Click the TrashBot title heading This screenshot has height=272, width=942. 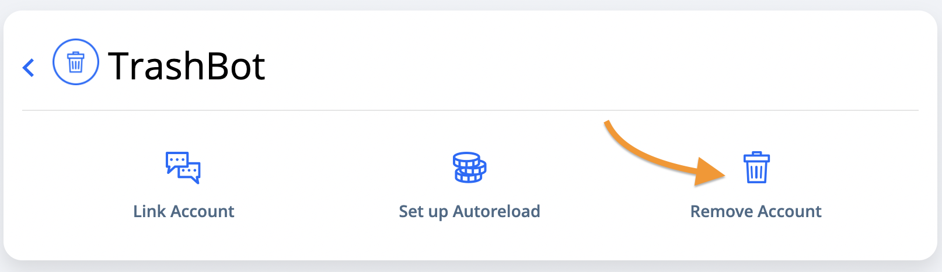pyautogui.click(x=187, y=66)
